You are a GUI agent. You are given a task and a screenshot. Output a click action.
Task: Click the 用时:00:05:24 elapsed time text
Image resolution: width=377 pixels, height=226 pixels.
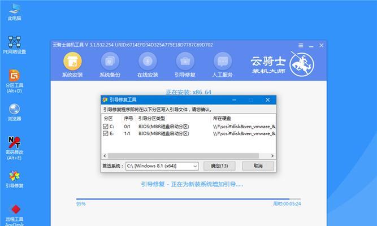pos(287,204)
